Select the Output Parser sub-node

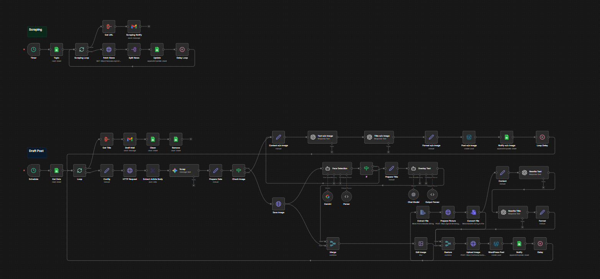point(432,194)
